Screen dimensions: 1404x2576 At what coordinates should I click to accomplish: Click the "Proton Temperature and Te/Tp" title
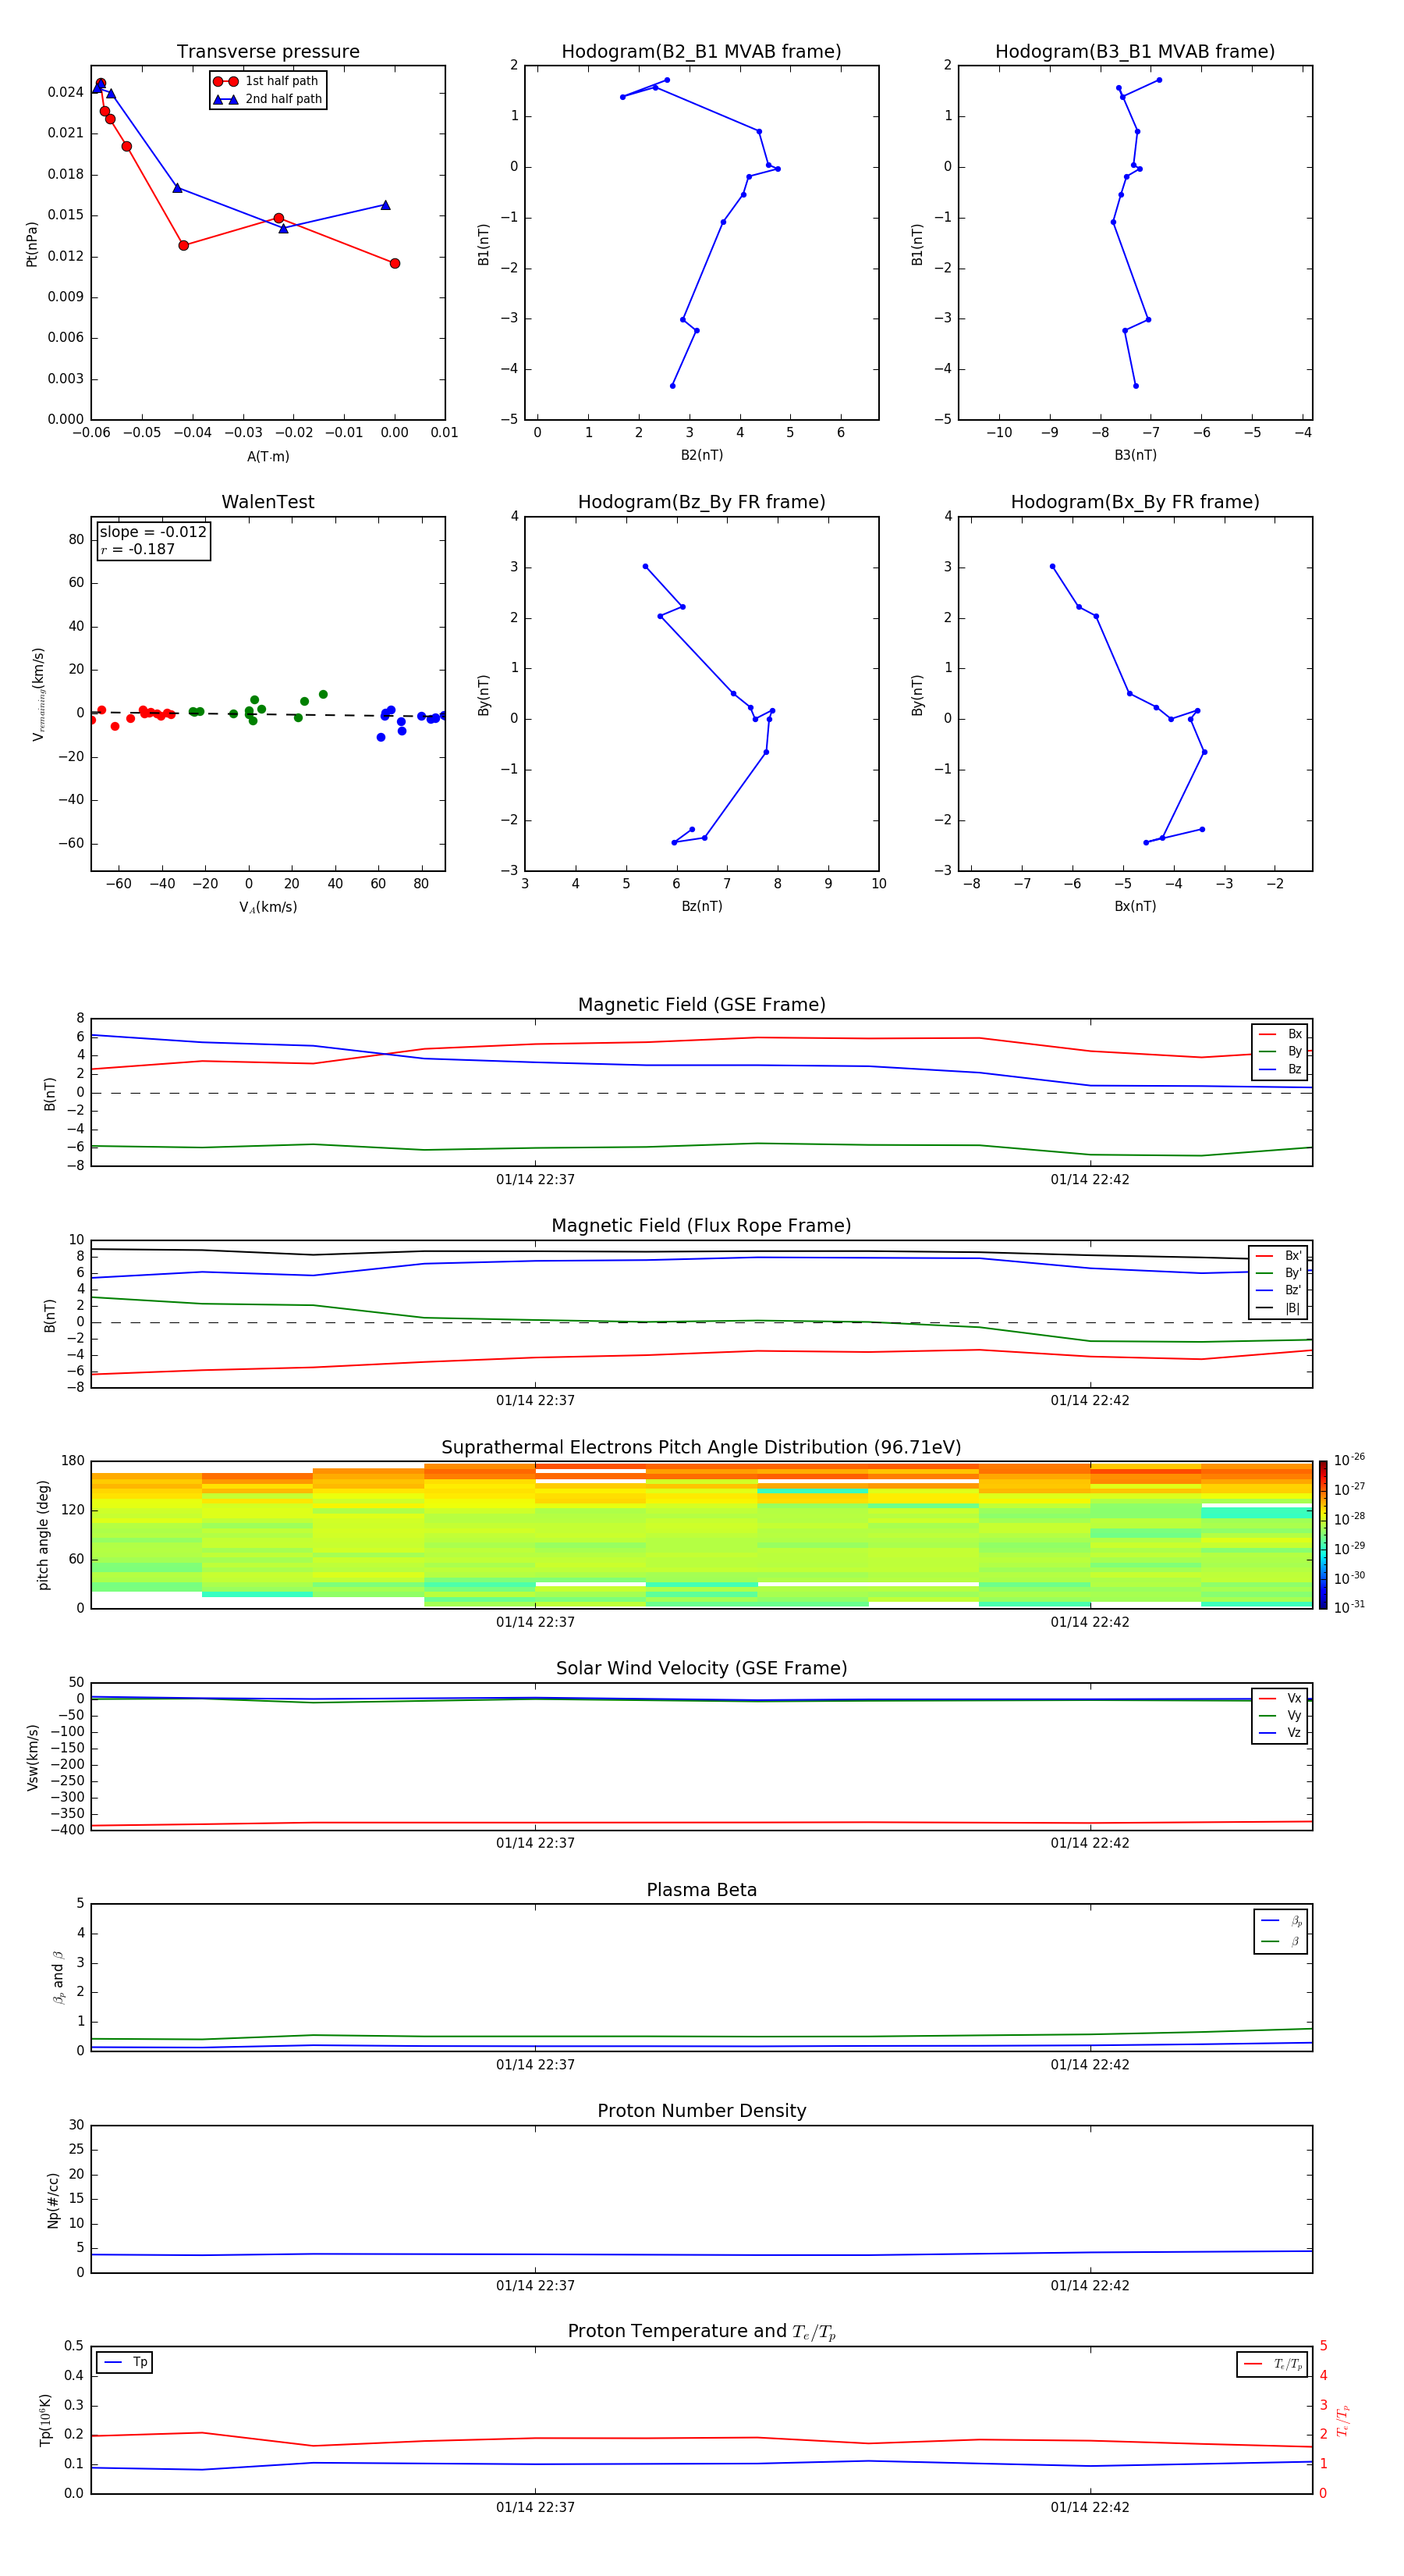pos(701,2332)
